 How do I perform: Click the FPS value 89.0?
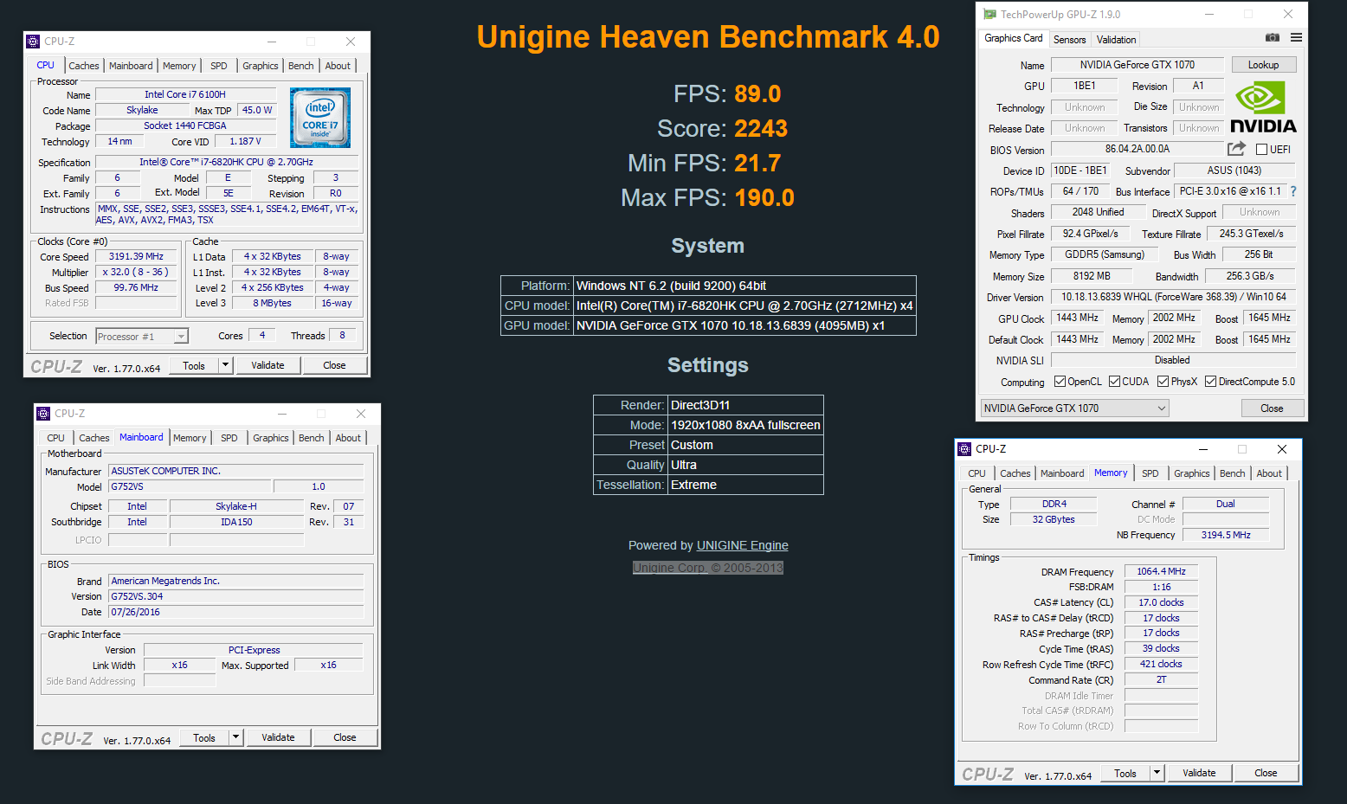pos(757,93)
